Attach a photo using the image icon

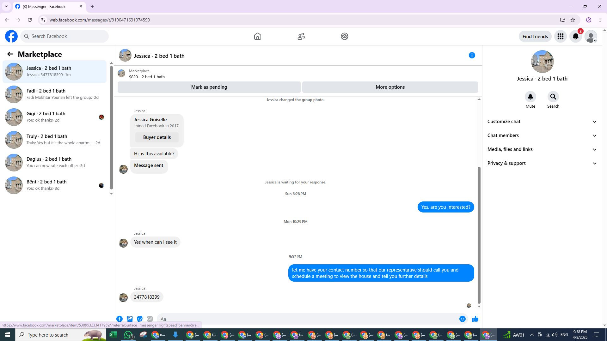tap(130, 319)
